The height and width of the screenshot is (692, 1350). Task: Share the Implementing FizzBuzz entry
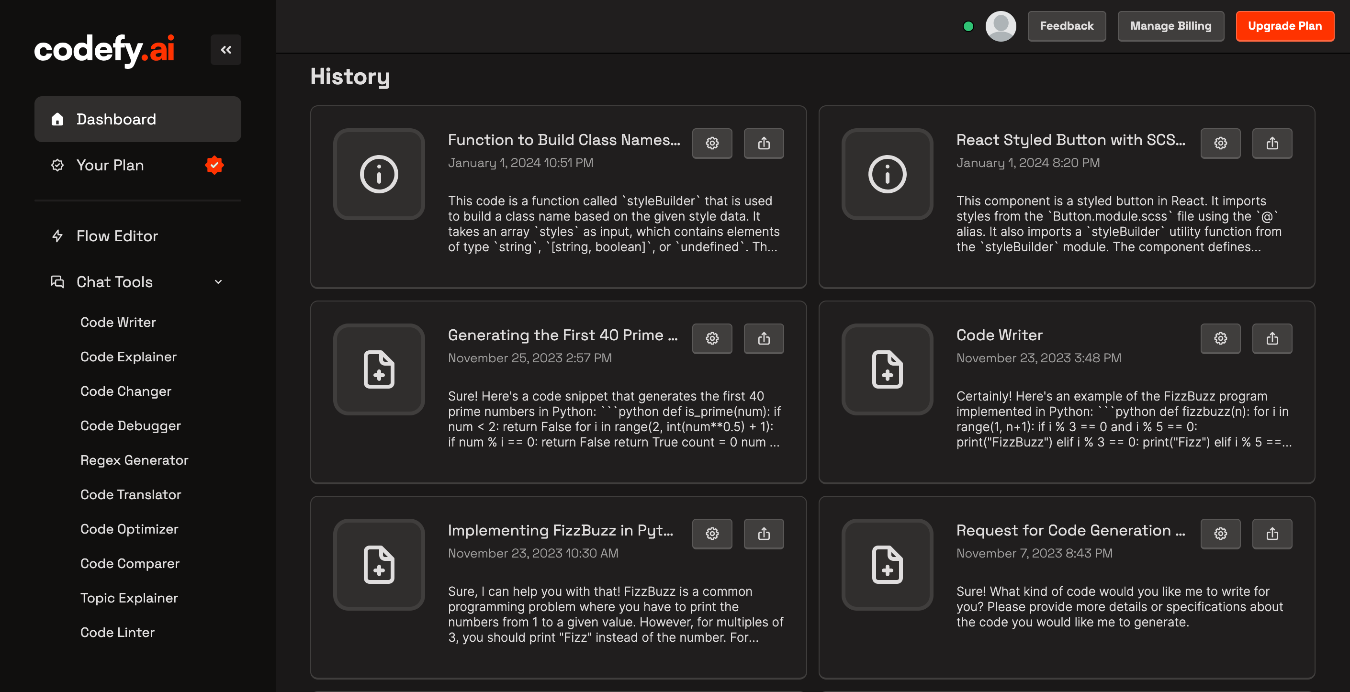[764, 534]
